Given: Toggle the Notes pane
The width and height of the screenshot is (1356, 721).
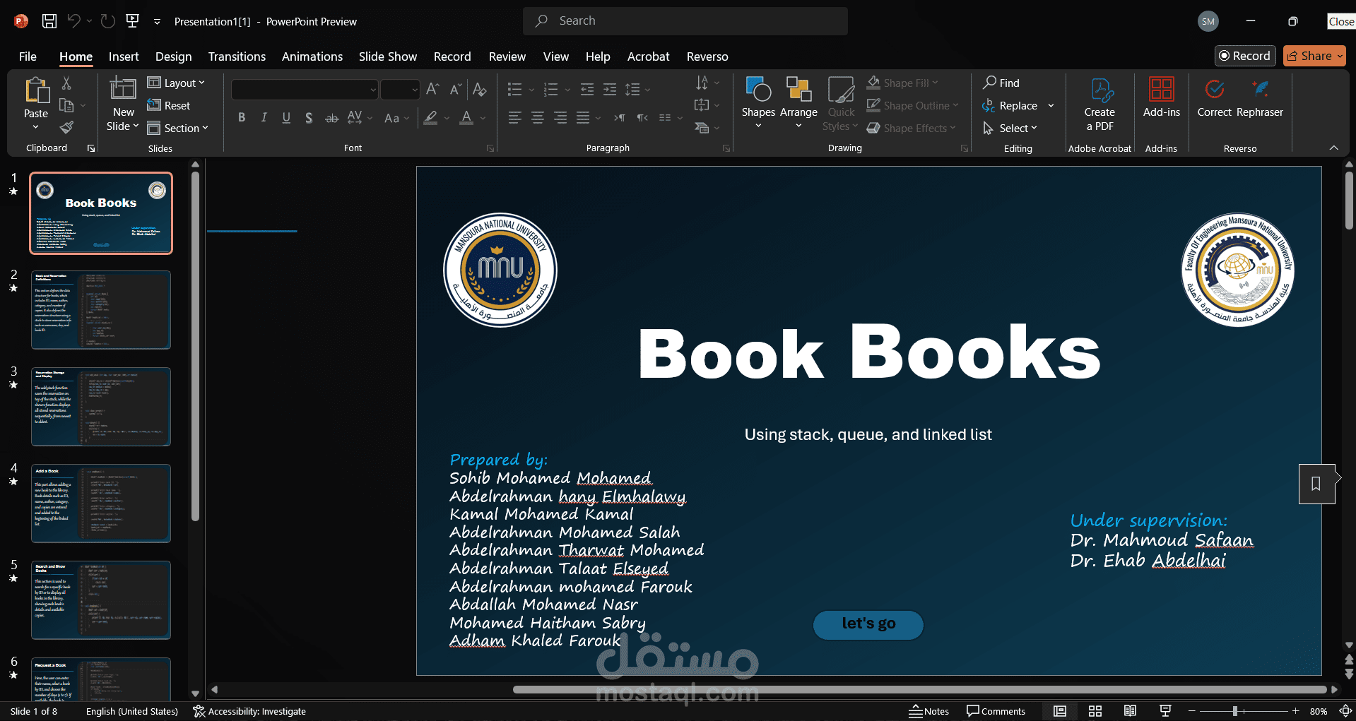Looking at the screenshot, I should coord(928,711).
